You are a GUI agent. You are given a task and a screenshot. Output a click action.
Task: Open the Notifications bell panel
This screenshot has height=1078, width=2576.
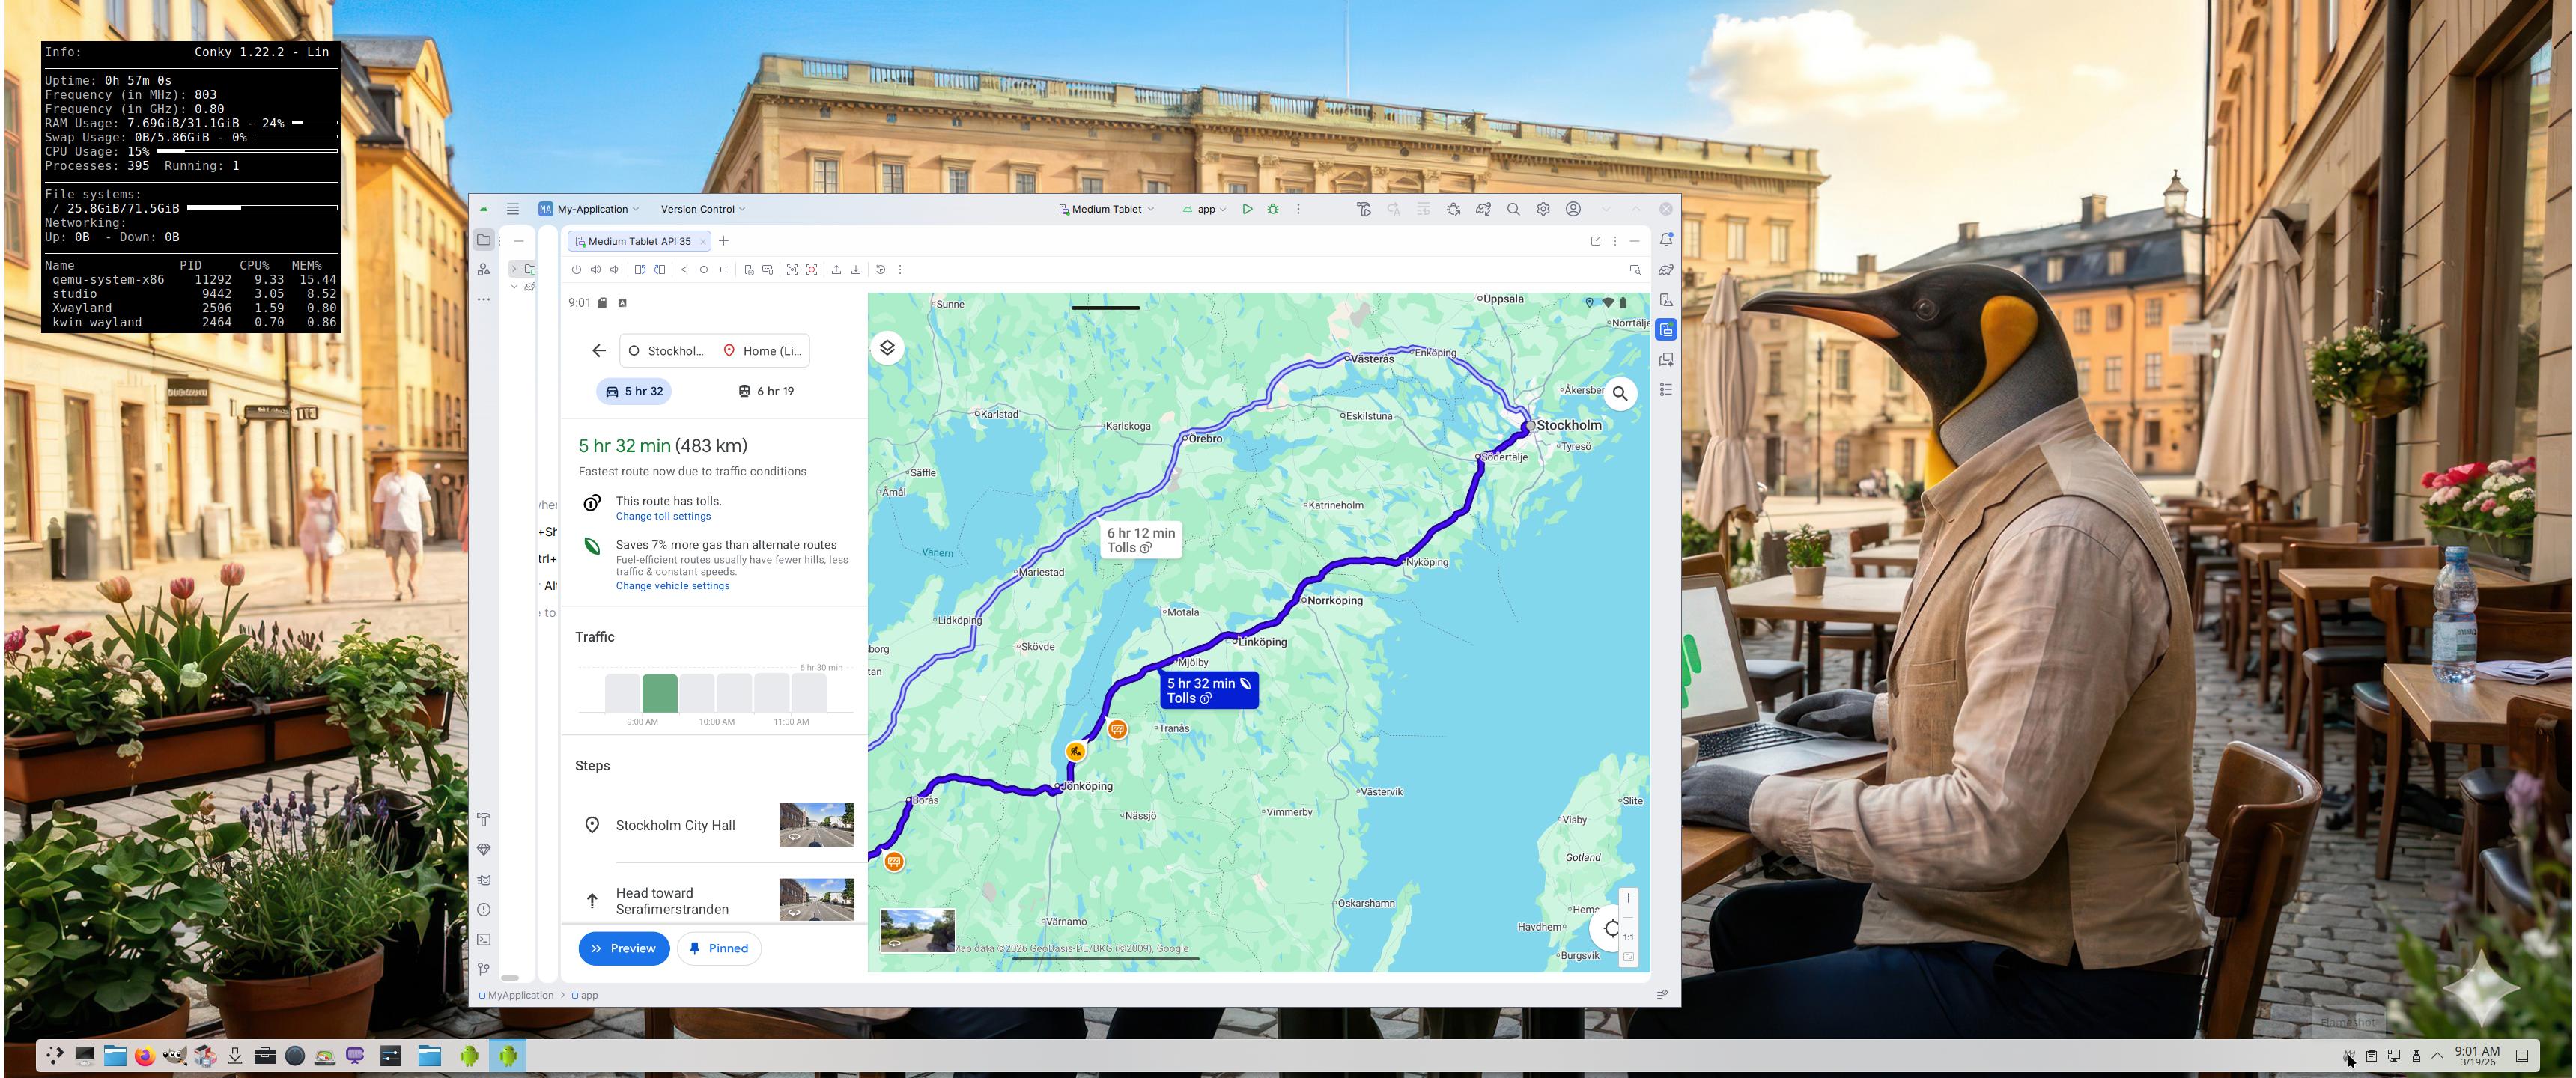pyautogui.click(x=1666, y=240)
